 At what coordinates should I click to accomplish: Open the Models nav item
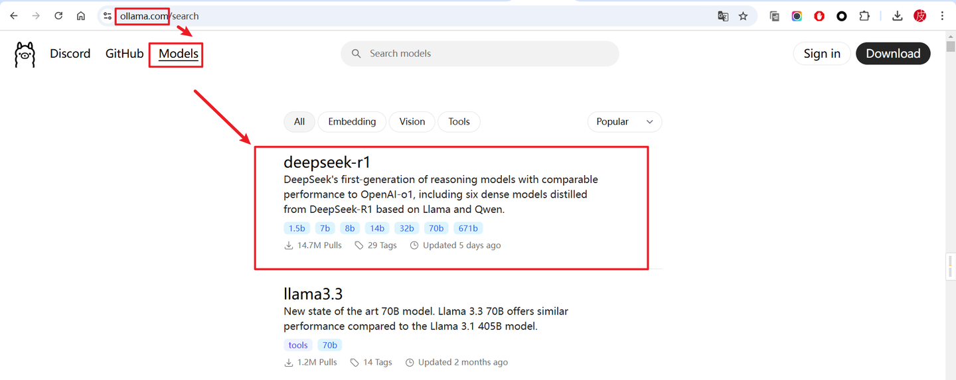[x=178, y=54]
